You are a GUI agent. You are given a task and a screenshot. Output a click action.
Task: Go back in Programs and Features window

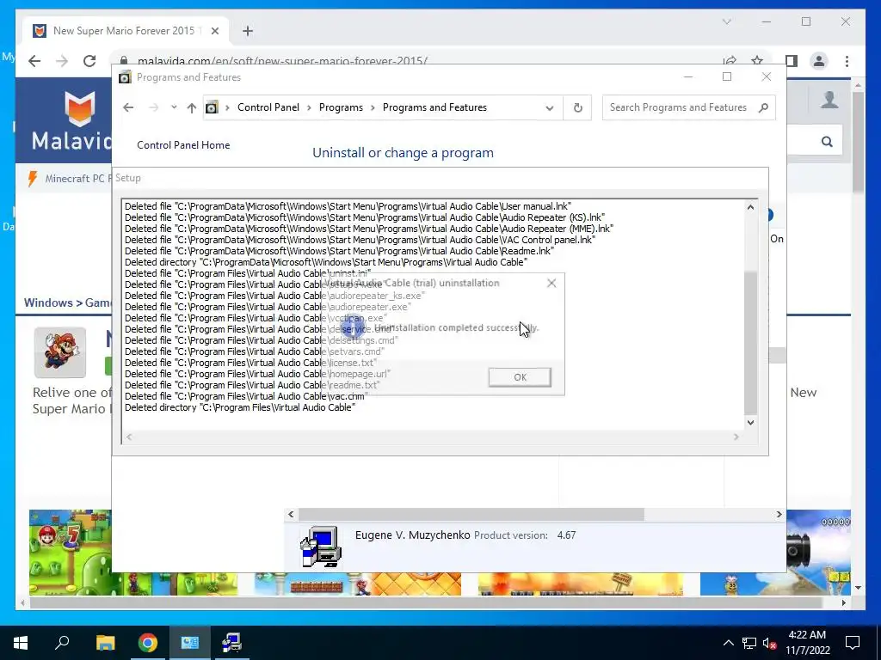tap(128, 107)
